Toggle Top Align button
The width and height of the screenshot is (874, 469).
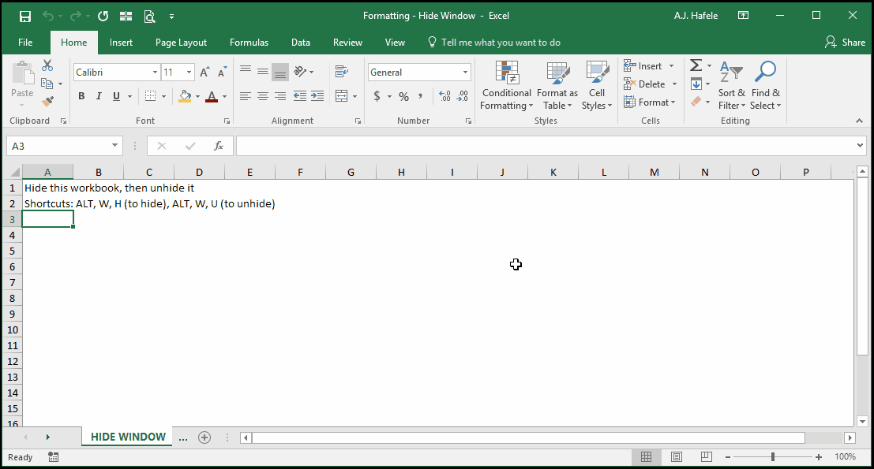click(246, 71)
